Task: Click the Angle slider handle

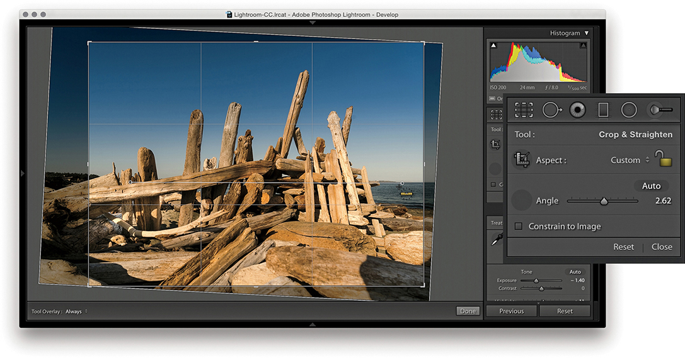Action: click(x=604, y=201)
